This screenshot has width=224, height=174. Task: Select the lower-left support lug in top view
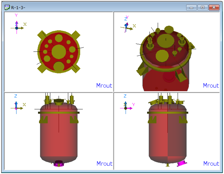pos(41,69)
